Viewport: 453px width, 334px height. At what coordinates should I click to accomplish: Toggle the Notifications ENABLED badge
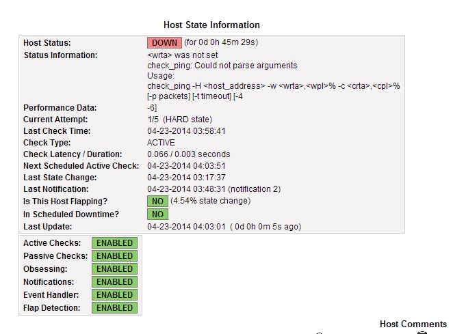114,282
